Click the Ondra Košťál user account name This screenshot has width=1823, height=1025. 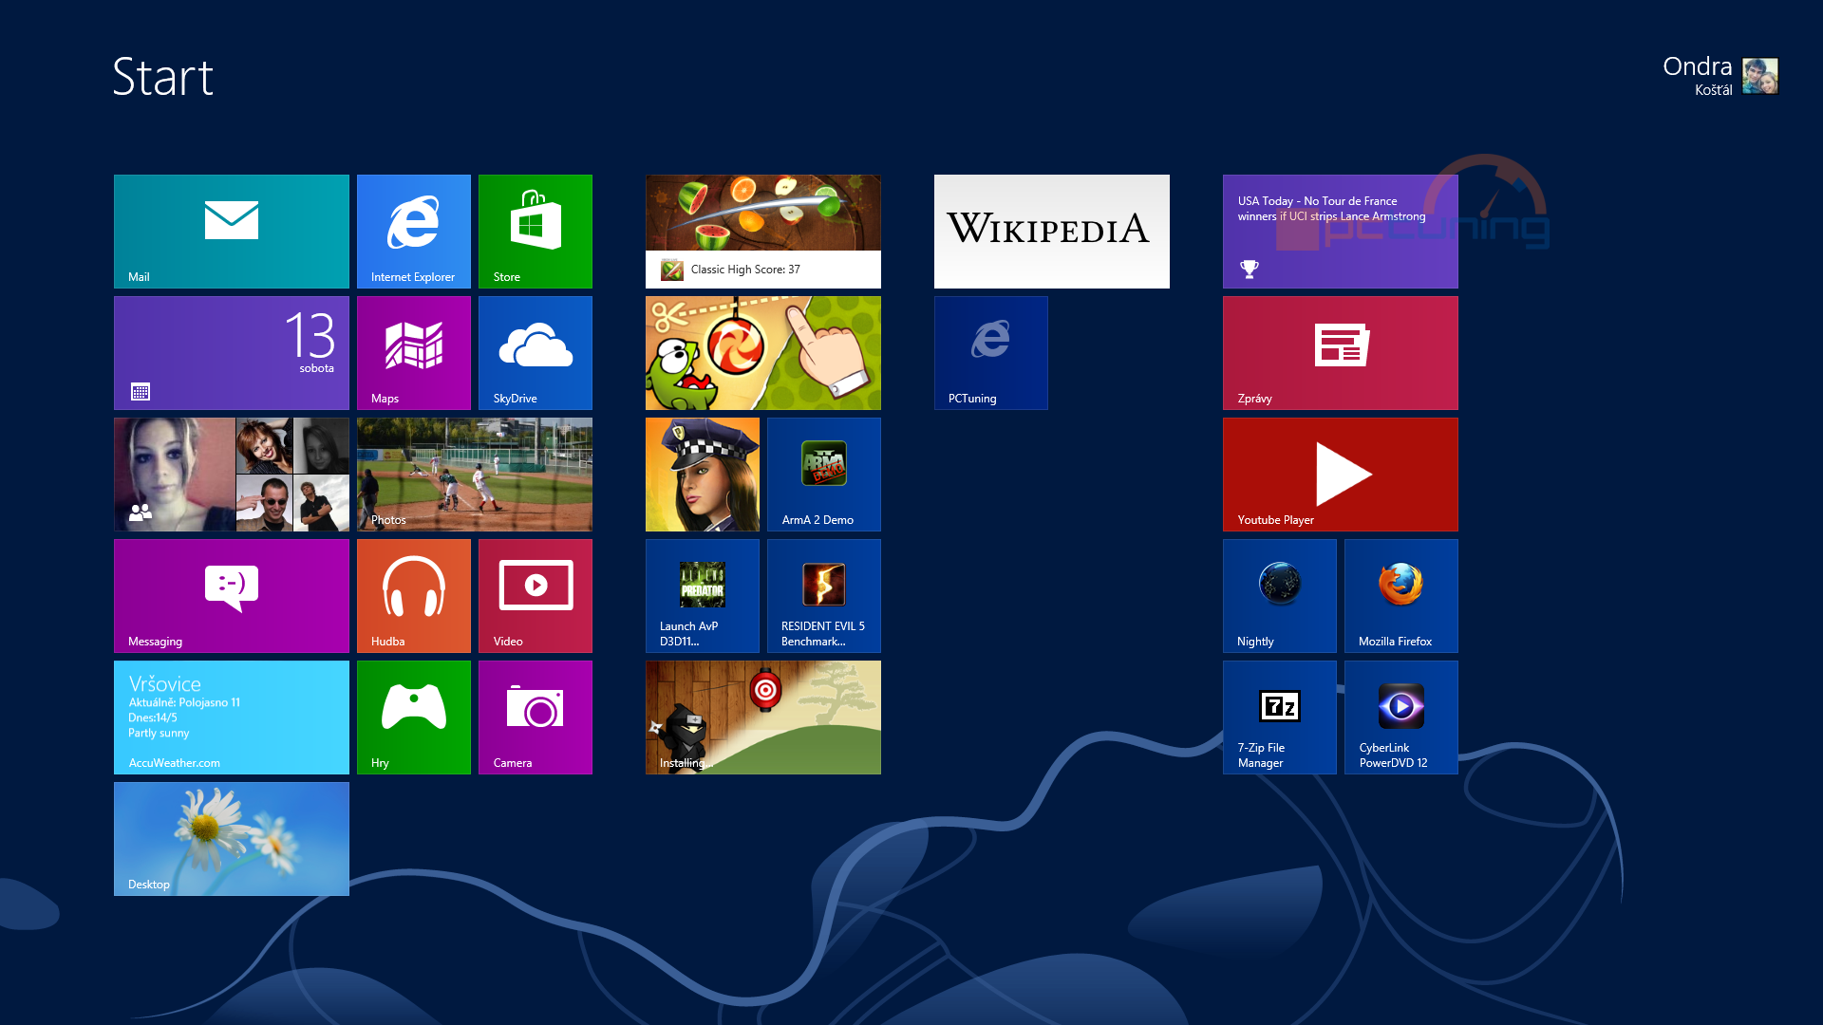coord(1698,76)
